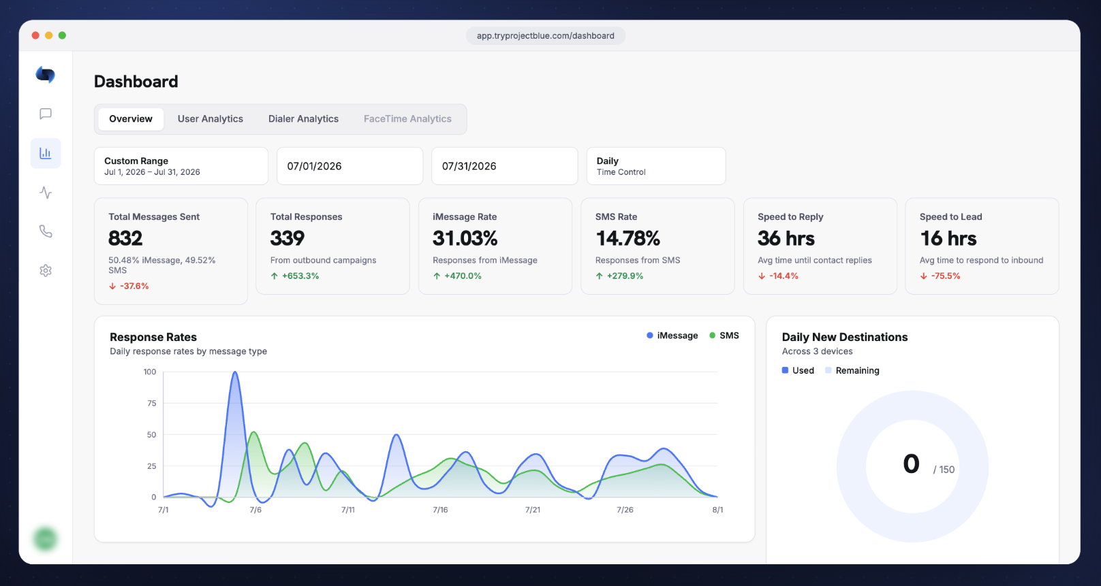
Task: Select the bar chart analytics sidebar icon
Action: coord(46,153)
